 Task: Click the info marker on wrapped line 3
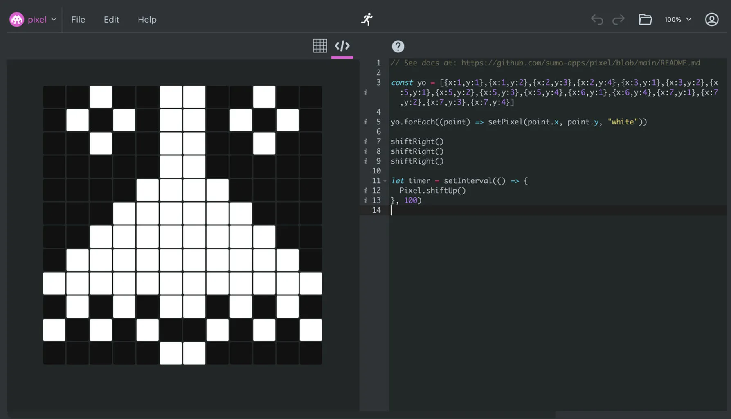(x=365, y=92)
